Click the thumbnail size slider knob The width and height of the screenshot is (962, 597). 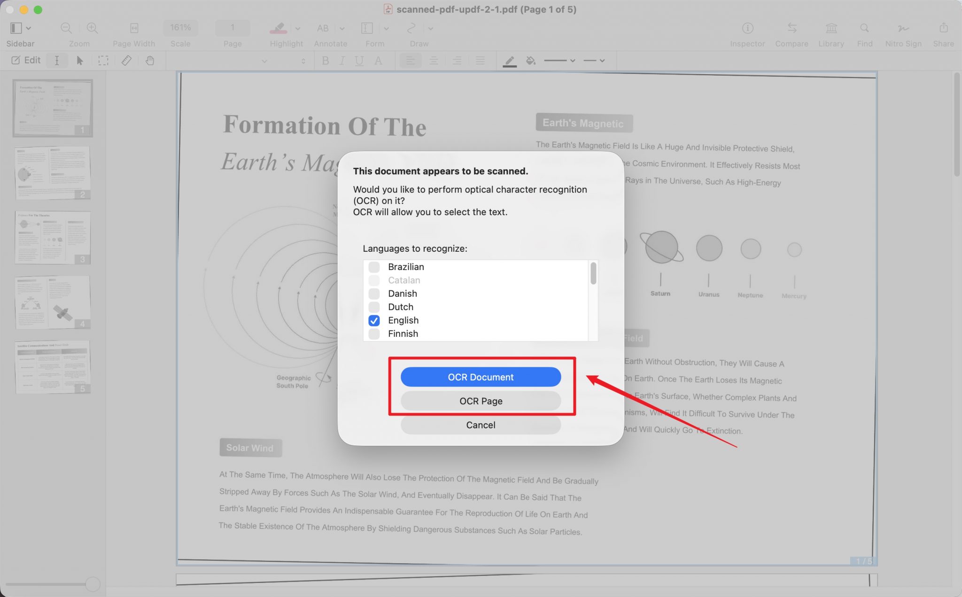(x=93, y=584)
